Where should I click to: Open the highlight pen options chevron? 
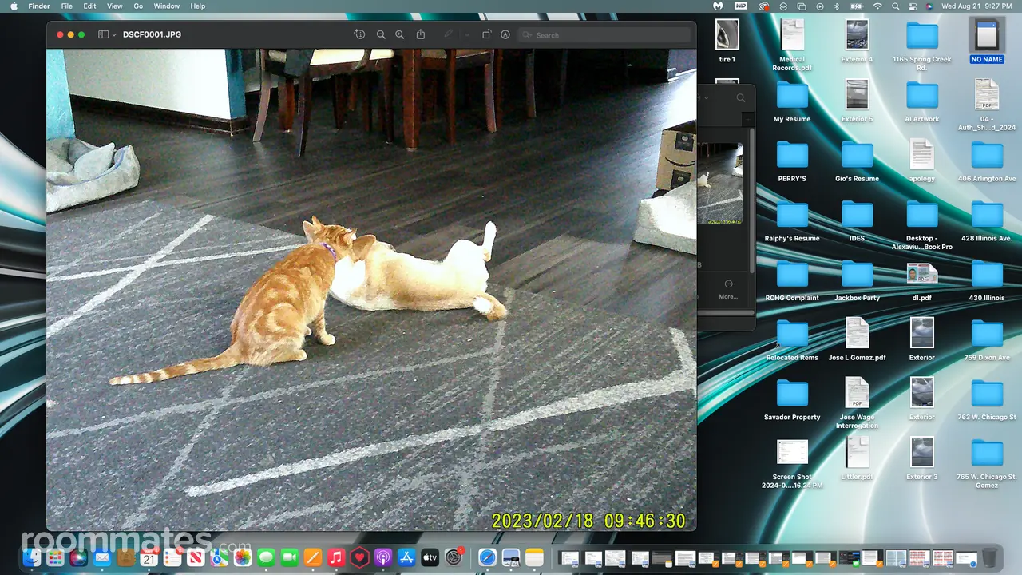[467, 35]
